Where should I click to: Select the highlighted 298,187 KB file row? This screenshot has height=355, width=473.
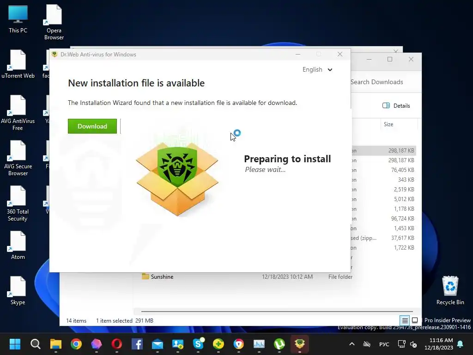pyautogui.click(x=384, y=150)
